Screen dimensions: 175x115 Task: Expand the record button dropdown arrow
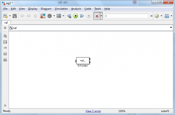(101, 16)
